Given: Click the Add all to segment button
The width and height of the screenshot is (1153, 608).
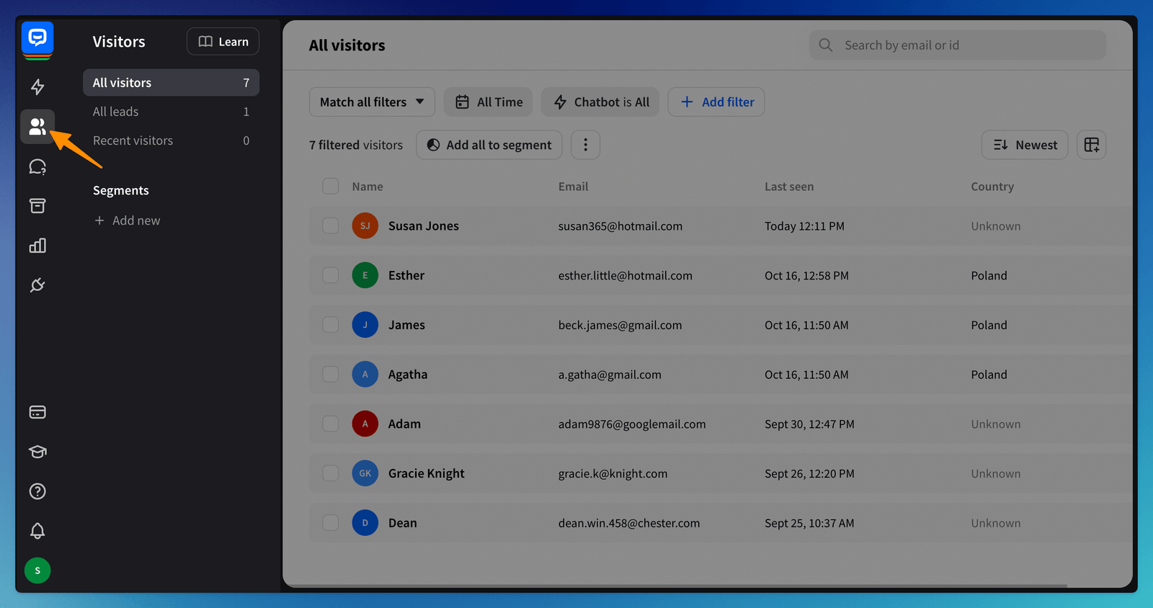Looking at the screenshot, I should (x=489, y=145).
